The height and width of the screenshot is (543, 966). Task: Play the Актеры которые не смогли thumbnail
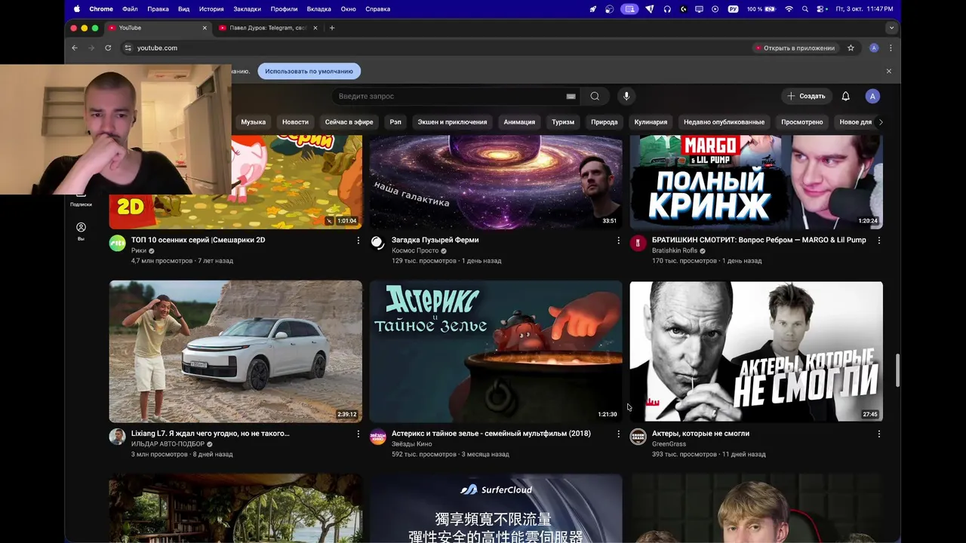(756, 351)
